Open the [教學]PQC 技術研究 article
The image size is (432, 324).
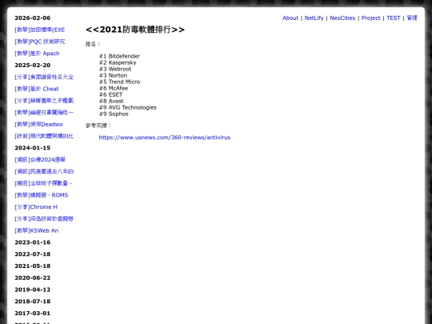point(40,42)
